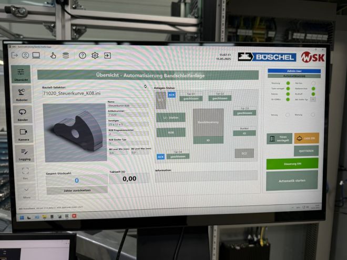This screenshot has width=347, height=260.
Task: Click the Warnung status indicator
Action: click(313, 115)
